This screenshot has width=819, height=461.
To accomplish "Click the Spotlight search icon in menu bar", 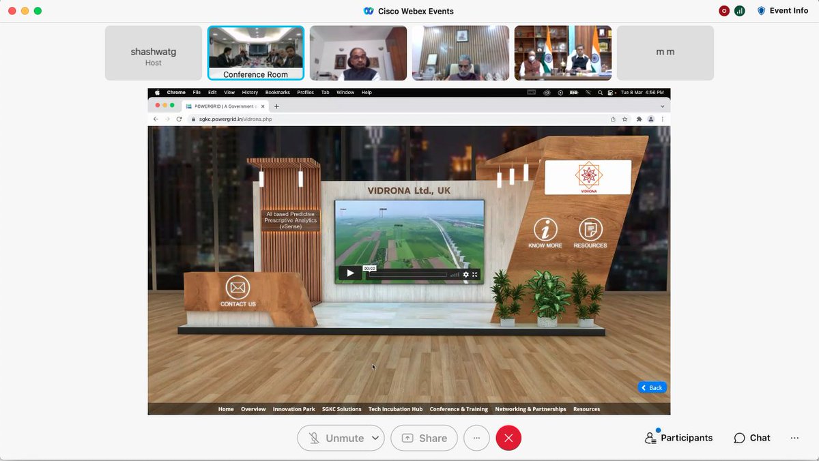I will (x=600, y=92).
